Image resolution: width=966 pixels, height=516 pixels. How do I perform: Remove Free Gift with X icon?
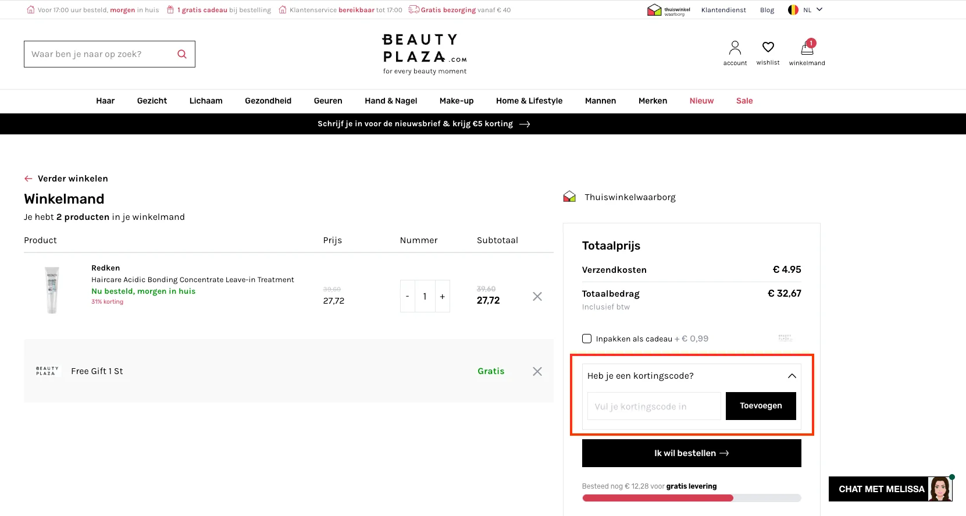pyautogui.click(x=537, y=371)
